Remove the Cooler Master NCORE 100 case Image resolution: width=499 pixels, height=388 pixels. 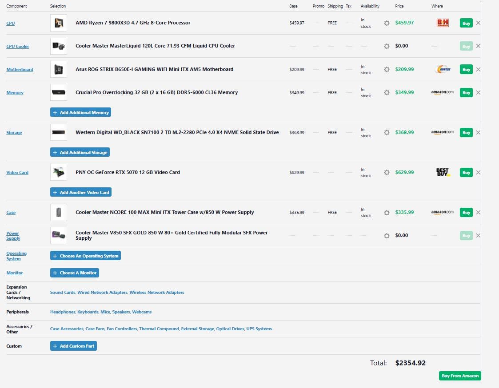click(478, 213)
